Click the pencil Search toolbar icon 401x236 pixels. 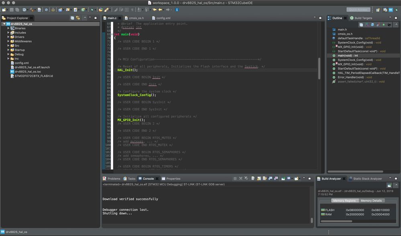pos(106,10)
